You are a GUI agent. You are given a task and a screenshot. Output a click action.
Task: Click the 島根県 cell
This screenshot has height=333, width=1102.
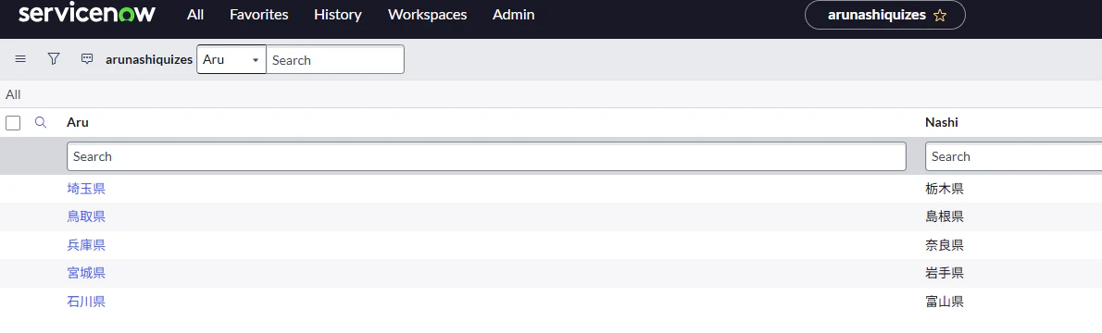(945, 217)
